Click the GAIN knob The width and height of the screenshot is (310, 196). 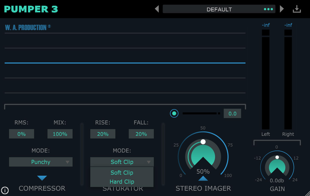[x=277, y=166]
